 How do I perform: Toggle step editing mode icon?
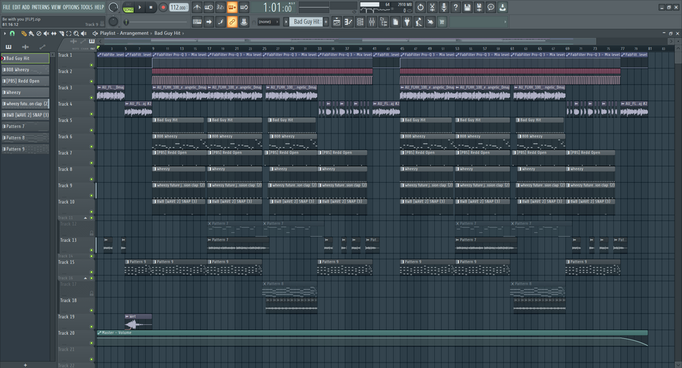(x=221, y=22)
